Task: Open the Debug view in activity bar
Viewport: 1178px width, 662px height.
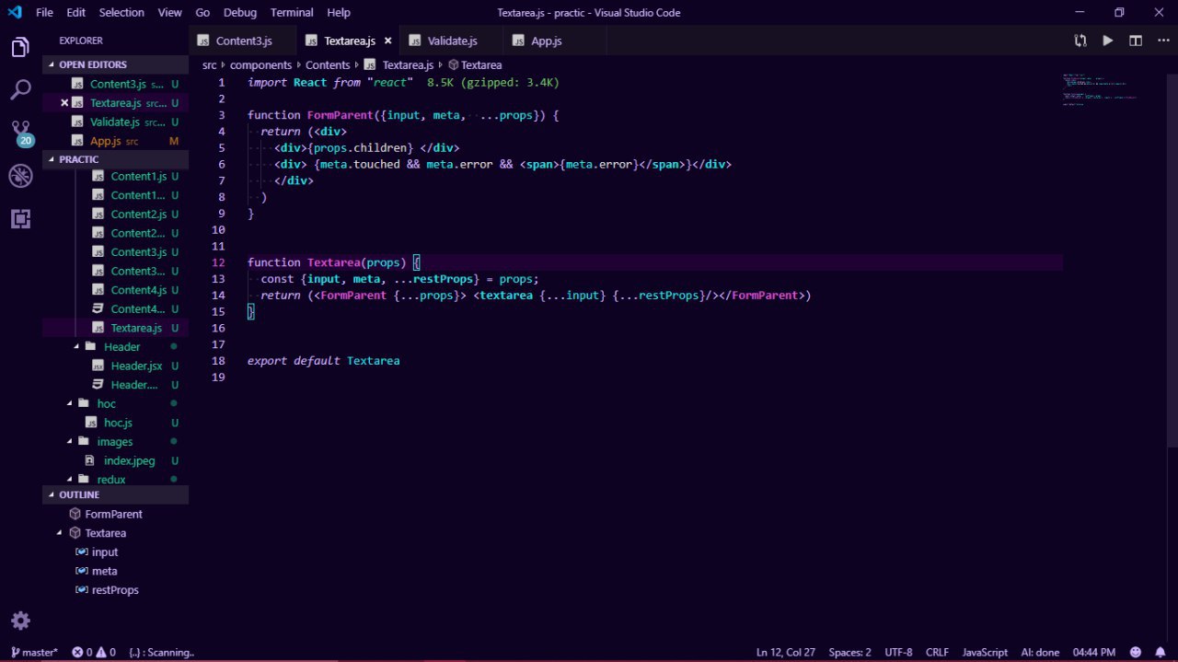Action: pos(20,176)
